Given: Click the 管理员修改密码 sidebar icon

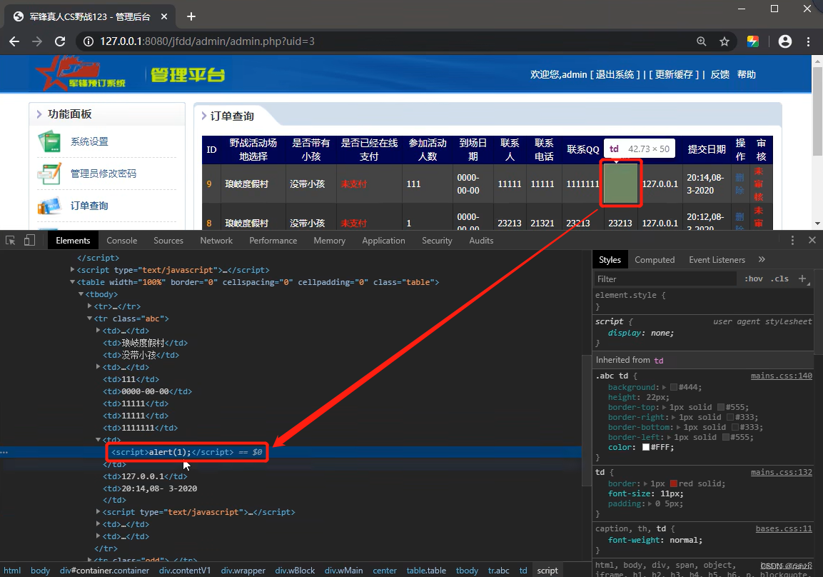Looking at the screenshot, I should [x=50, y=174].
